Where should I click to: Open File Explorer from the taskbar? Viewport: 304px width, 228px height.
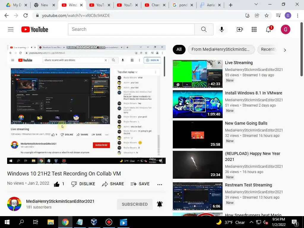coord(50,222)
